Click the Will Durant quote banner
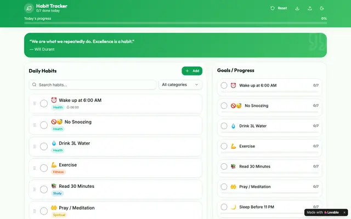 [175, 45]
